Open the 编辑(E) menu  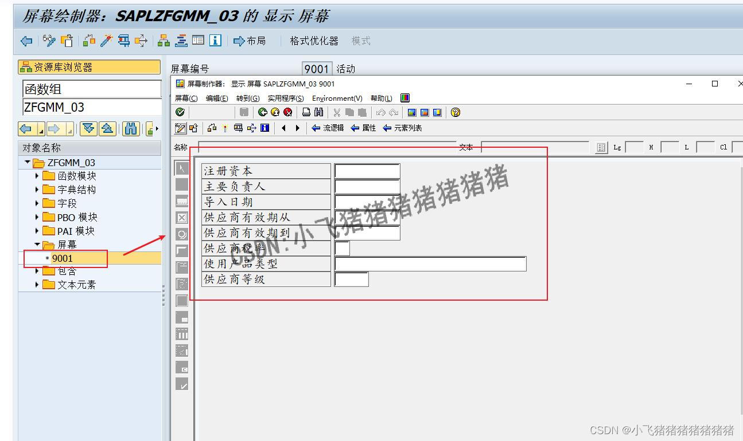217,99
